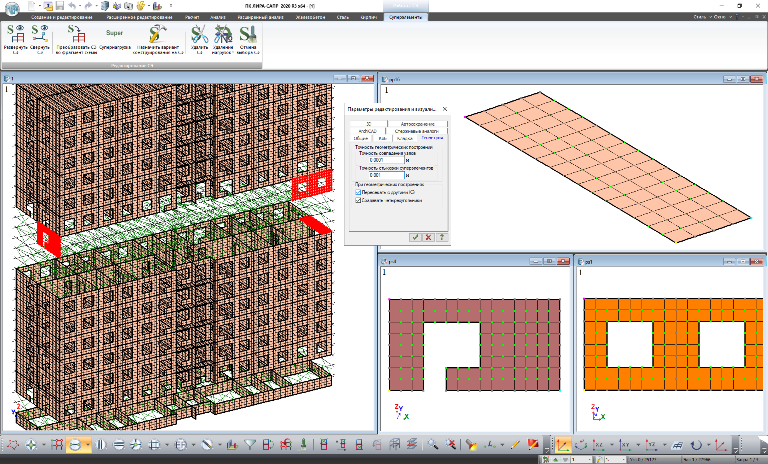Select the XZ projection view icon
Screen dimensions: 768x464
598,444
